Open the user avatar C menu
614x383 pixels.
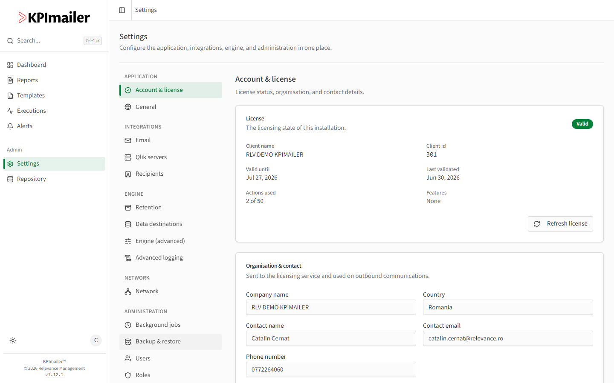point(96,340)
